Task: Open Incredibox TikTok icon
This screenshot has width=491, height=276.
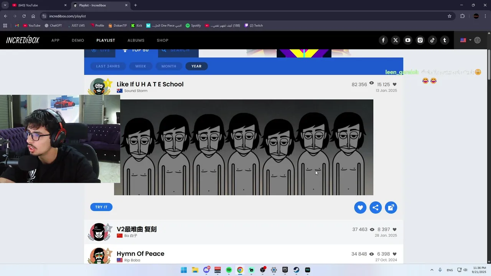Action: (x=432, y=40)
